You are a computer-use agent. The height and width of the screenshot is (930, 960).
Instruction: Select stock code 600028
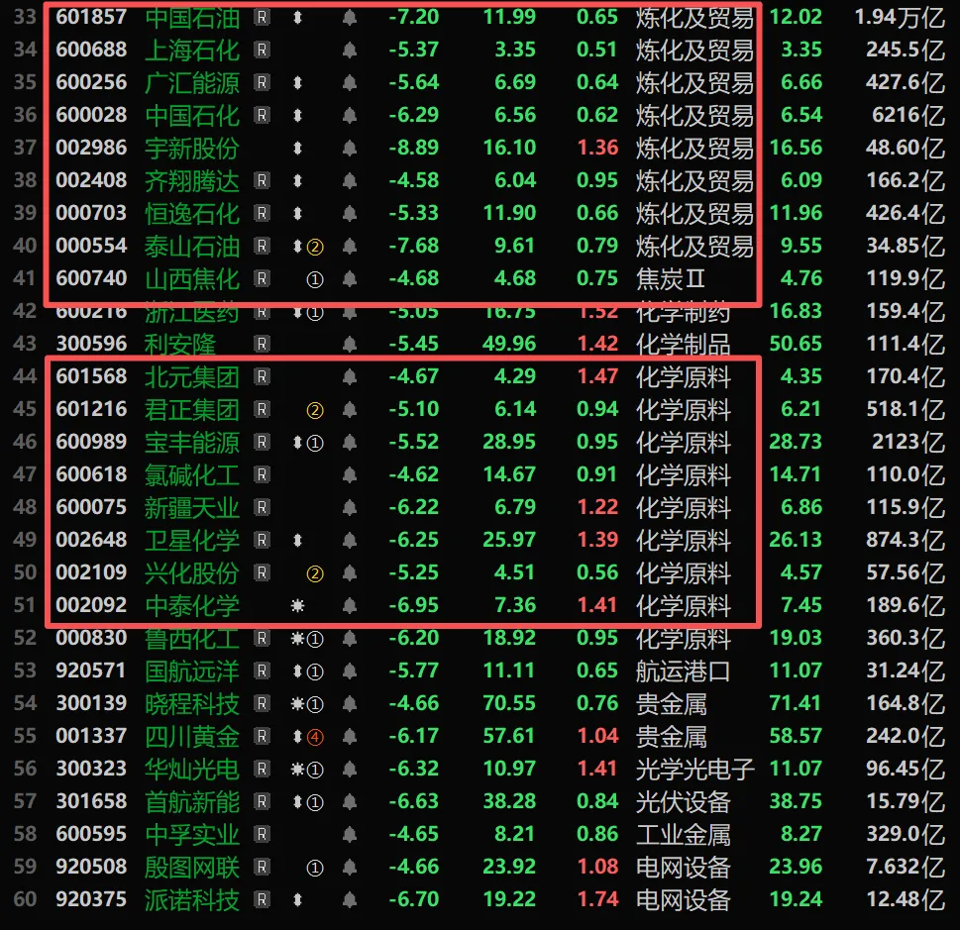[x=91, y=115]
